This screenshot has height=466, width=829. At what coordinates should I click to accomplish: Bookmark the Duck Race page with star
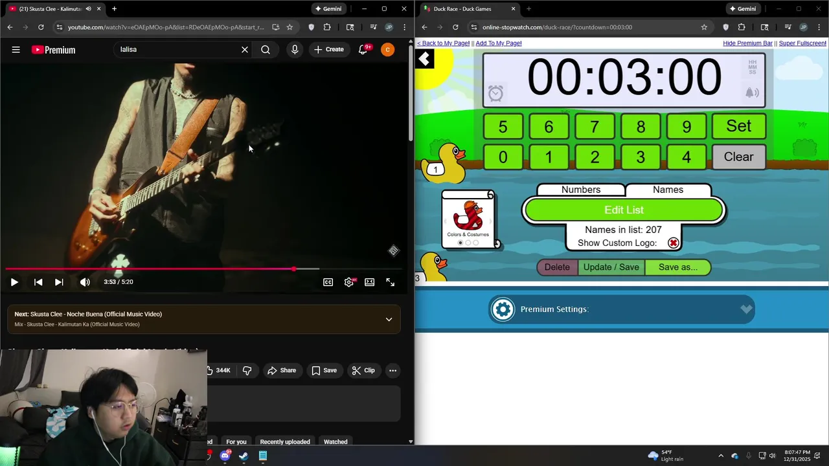[704, 27]
